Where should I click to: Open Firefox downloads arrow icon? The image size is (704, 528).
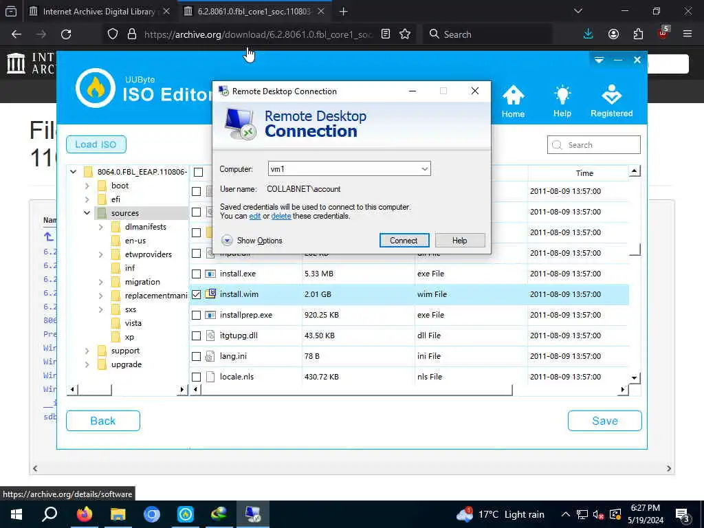(588, 34)
